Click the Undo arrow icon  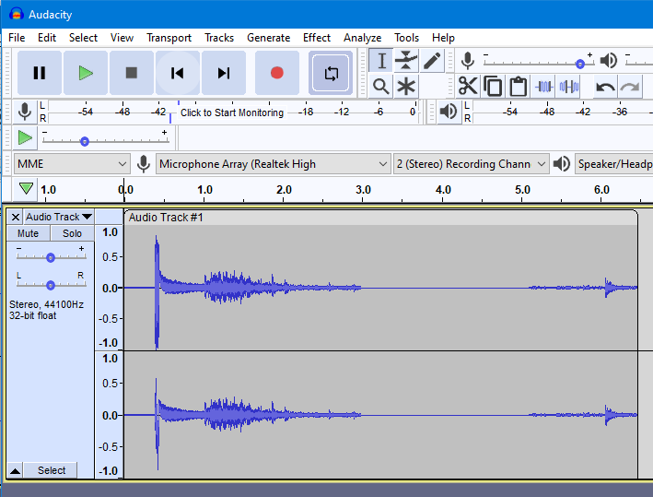pos(605,87)
